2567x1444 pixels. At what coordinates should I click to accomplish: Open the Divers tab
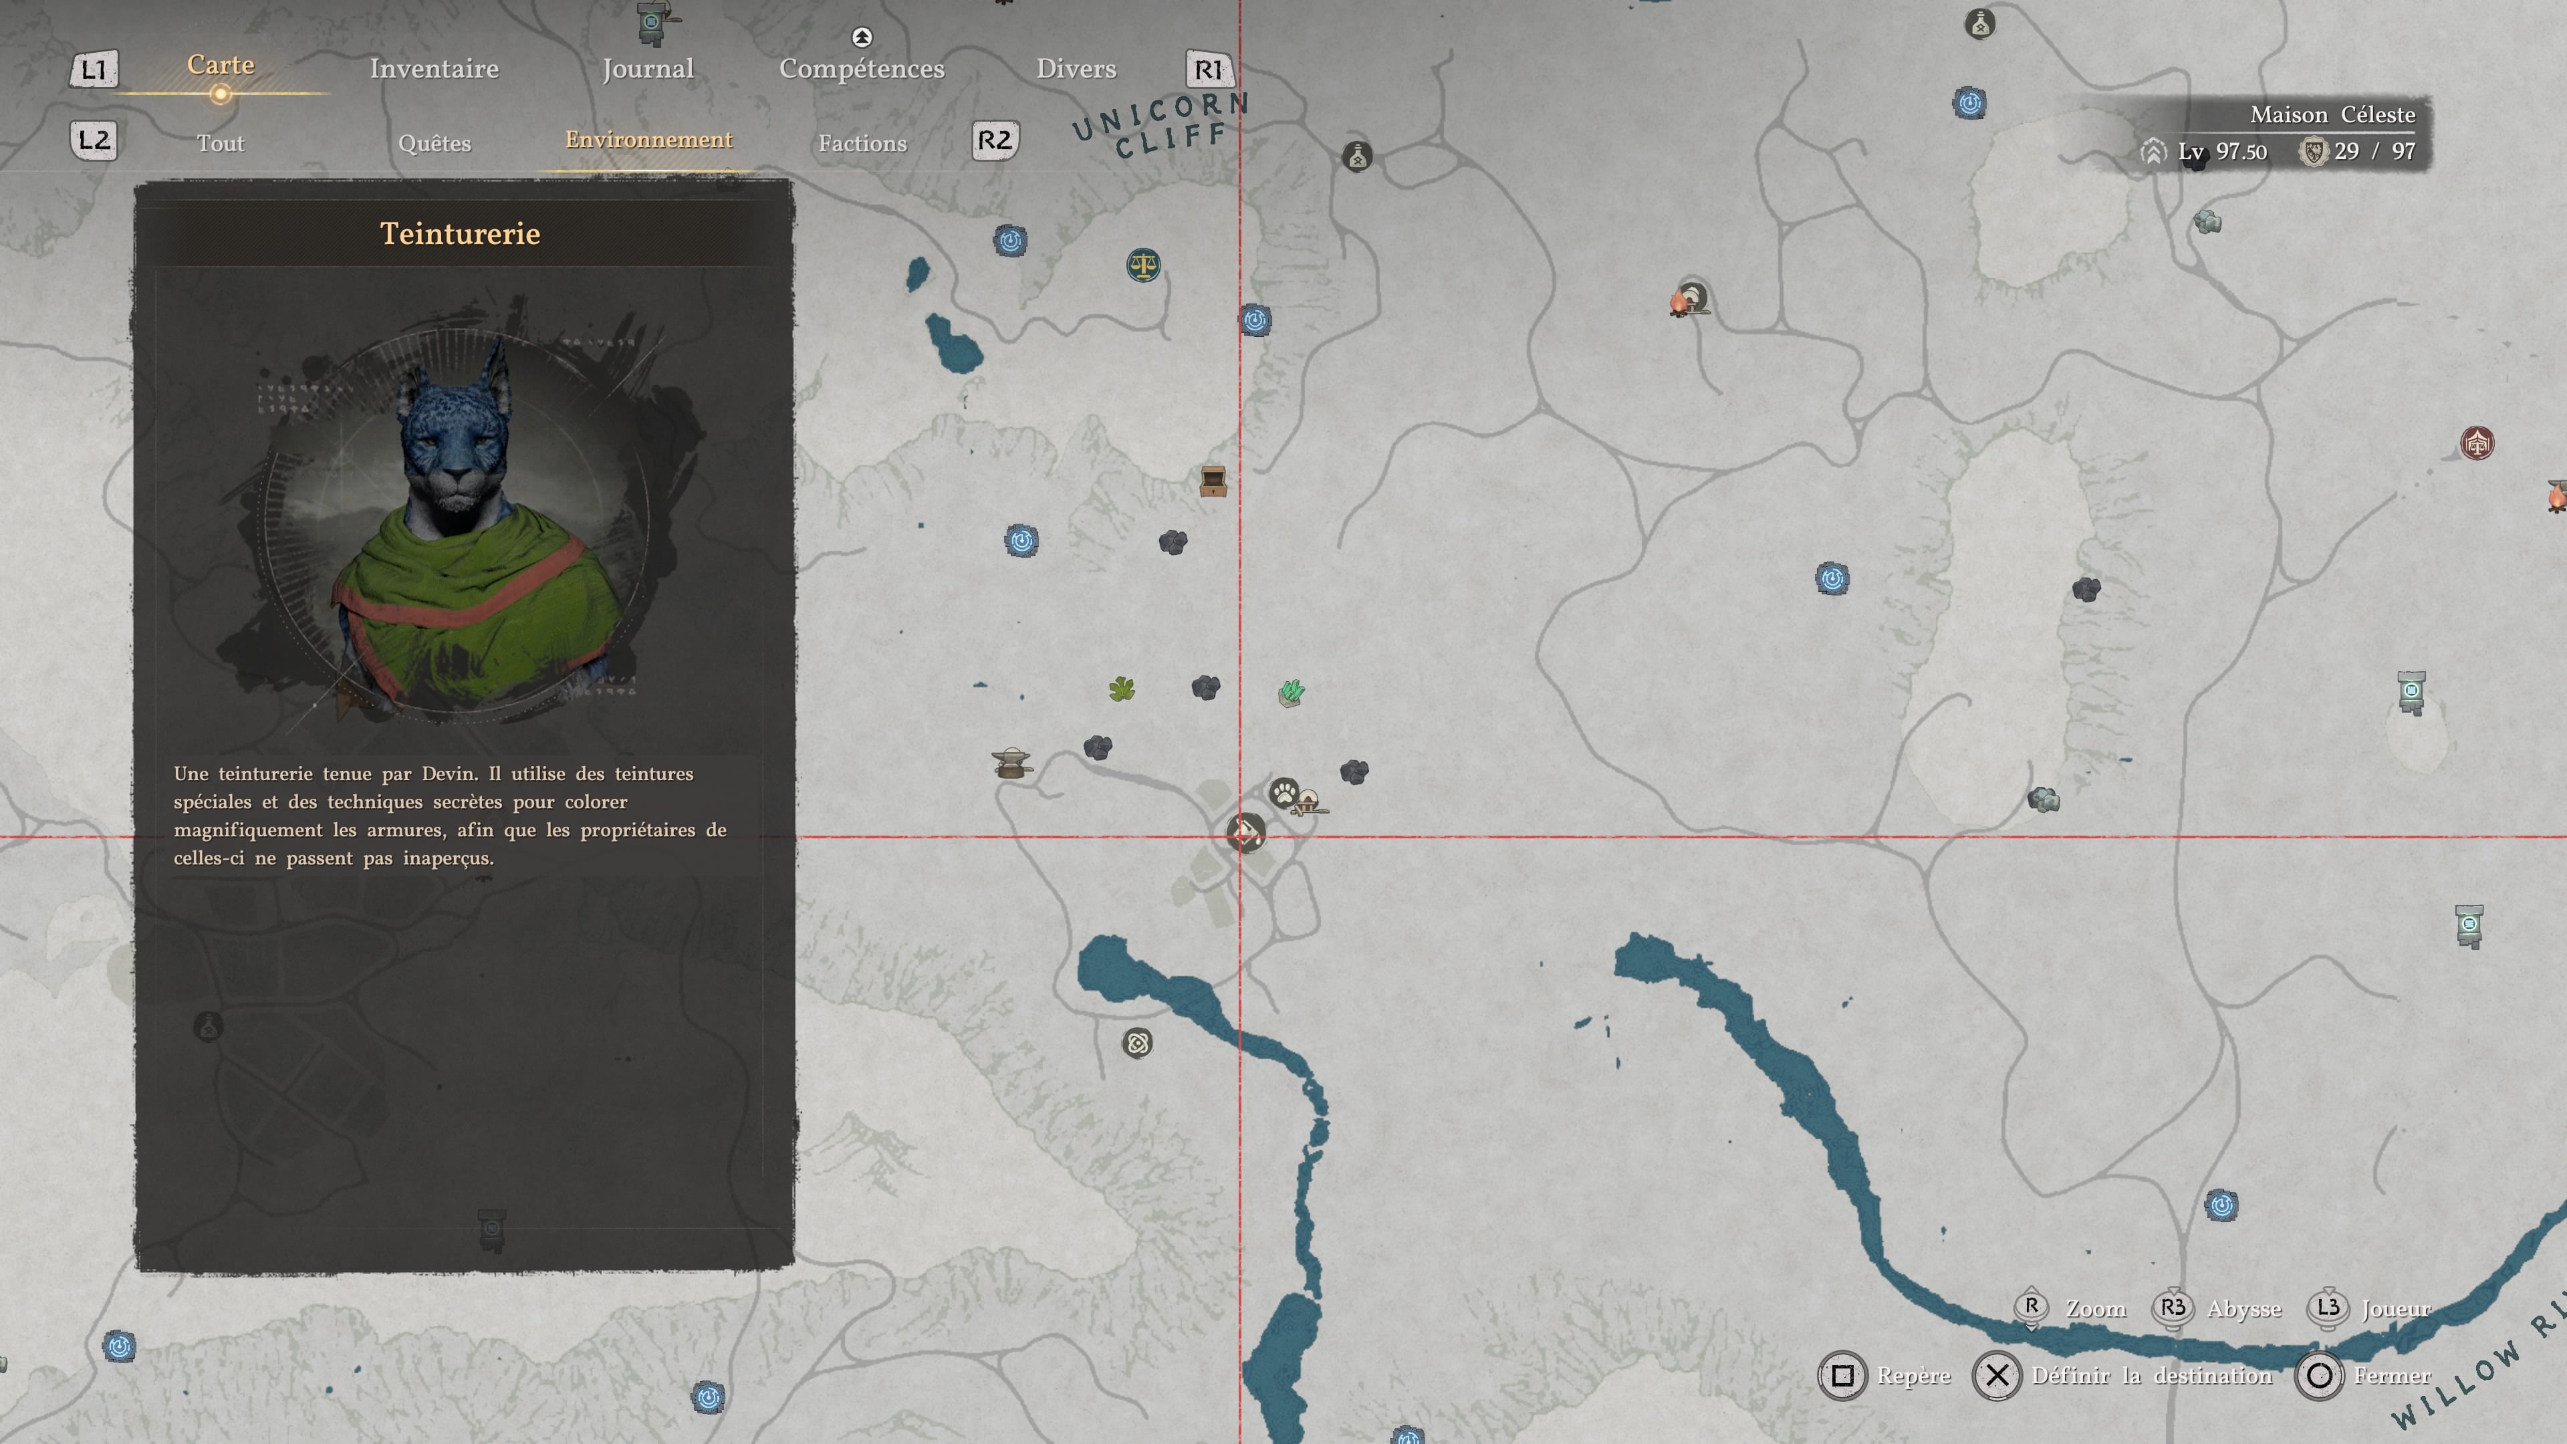tap(1076, 69)
